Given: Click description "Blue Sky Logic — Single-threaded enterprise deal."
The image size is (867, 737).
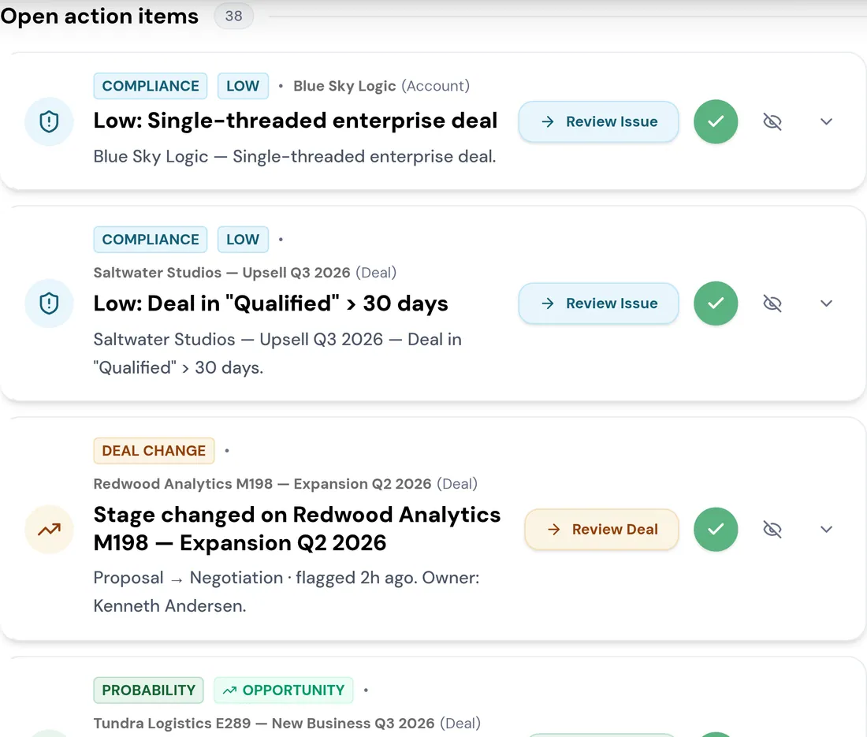Looking at the screenshot, I should (295, 157).
